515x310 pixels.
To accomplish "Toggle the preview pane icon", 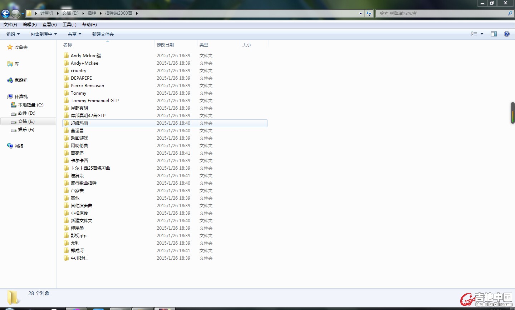I will (494, 34).
